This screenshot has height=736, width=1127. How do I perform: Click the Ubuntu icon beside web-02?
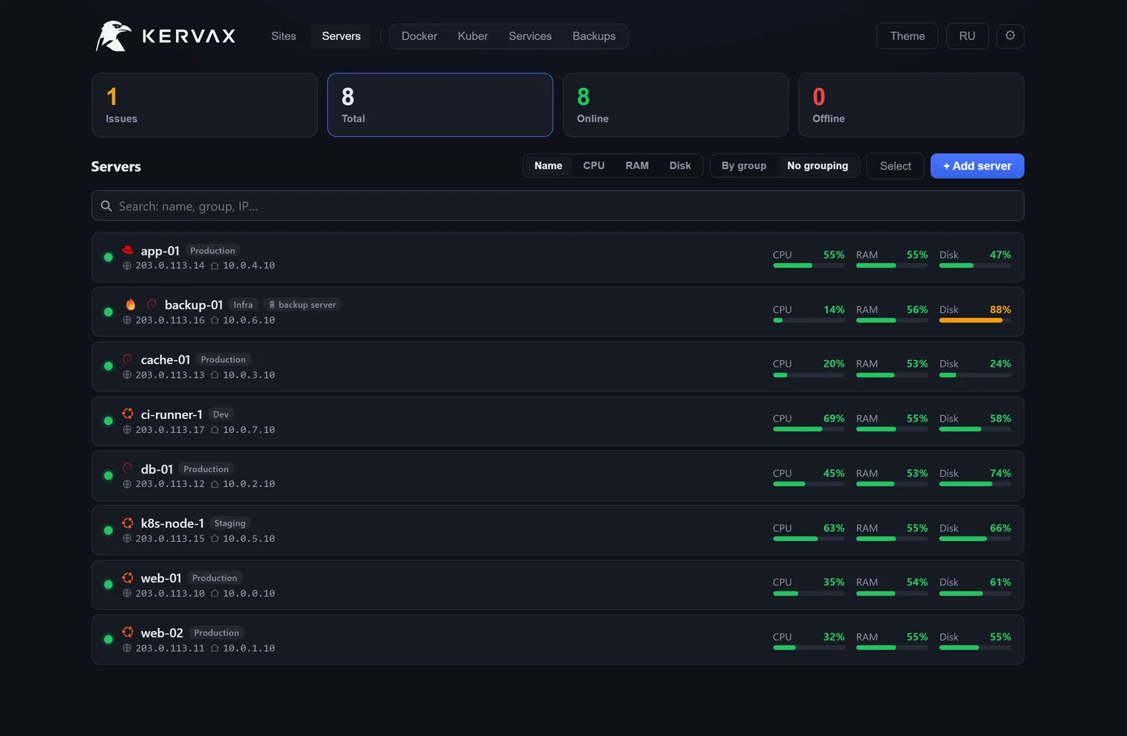[x=128, y=632]
